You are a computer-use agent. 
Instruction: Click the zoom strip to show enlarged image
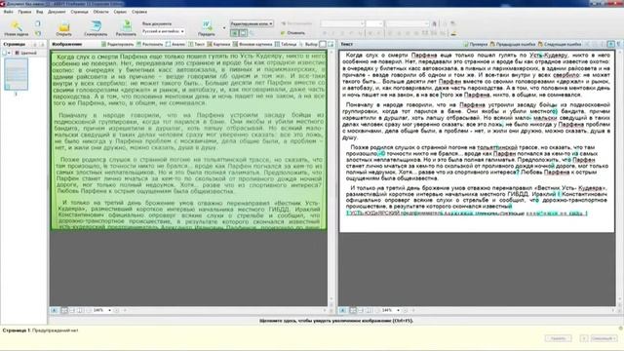[x=335, y=321]
